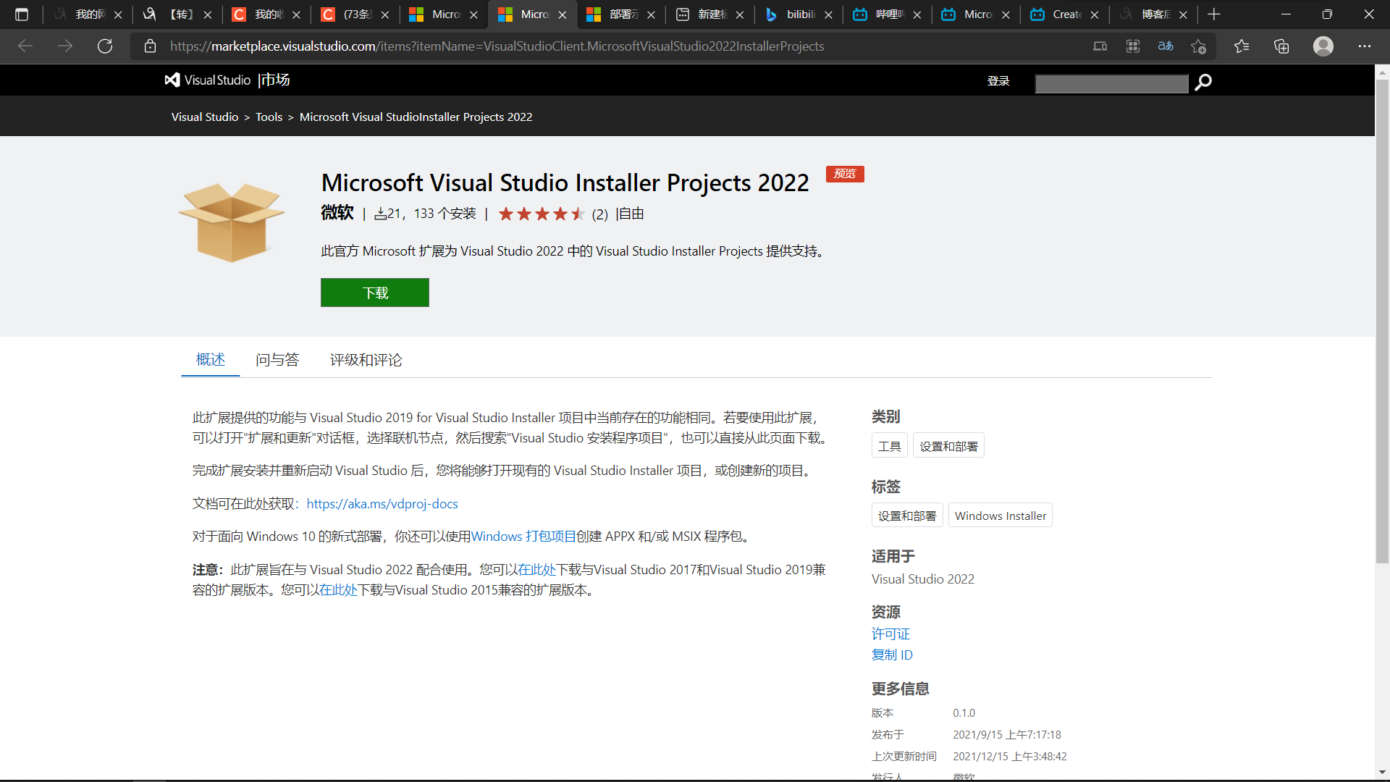This screenshot has width=1390, height=782.
Task: Open the browser profile avatar
Action: click(x=1323, y=46)
